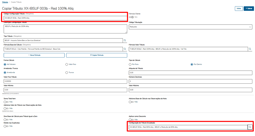Toggle Adiciona Valor do Tributo nas Observações

pos(6,108)
